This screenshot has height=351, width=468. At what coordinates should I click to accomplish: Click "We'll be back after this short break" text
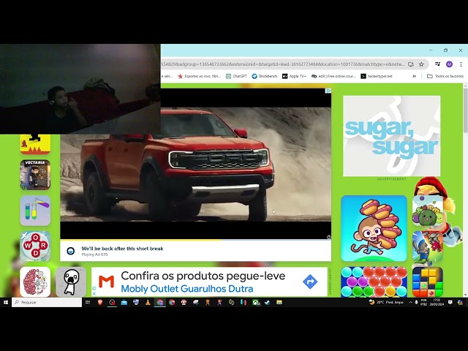pyautogui.click(x=122, y=249)
